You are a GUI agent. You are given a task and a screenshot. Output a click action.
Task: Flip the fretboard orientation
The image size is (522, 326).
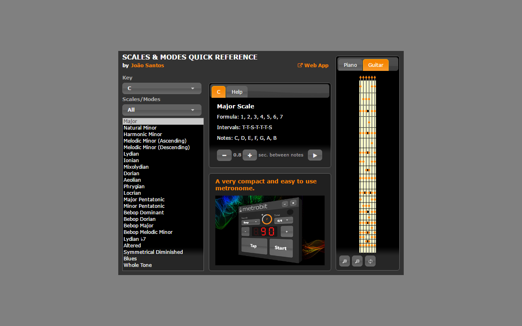[x=370, y=261]
